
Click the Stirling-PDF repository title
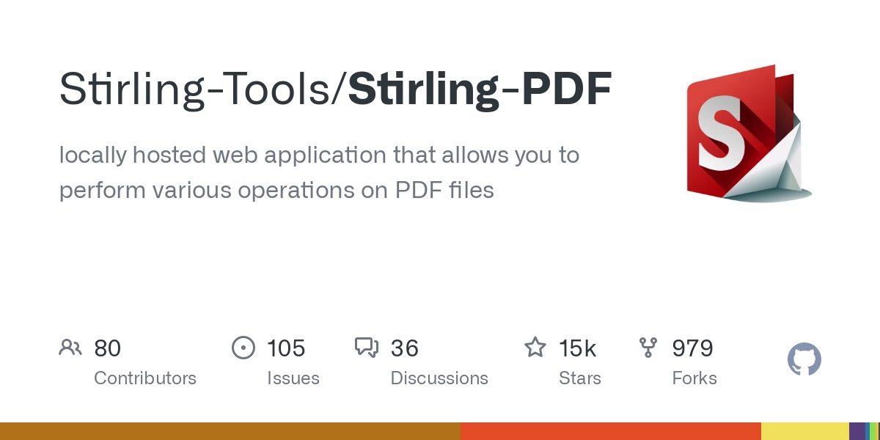coord(478,87)
